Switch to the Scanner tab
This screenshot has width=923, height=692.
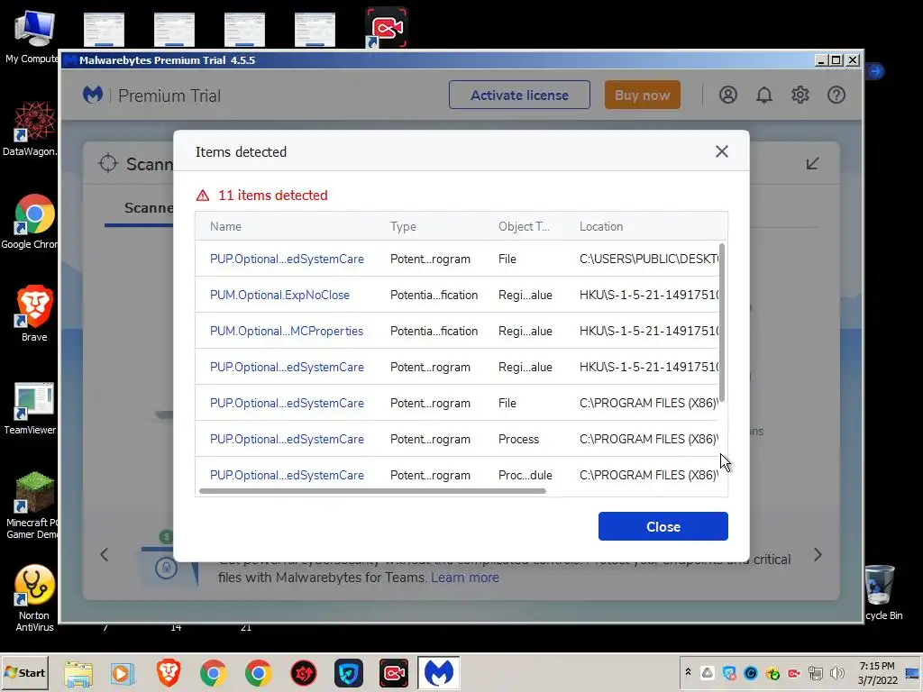pos(149,208)
